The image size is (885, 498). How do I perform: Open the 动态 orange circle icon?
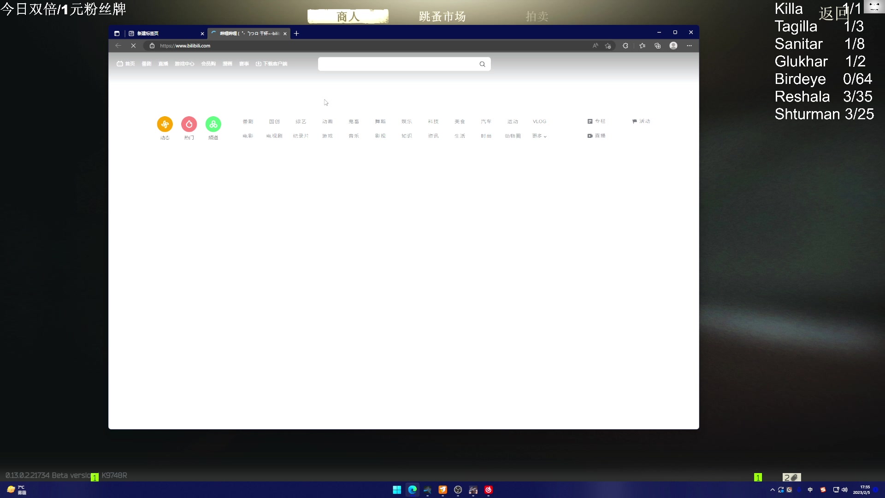click(x=165, y=125)
